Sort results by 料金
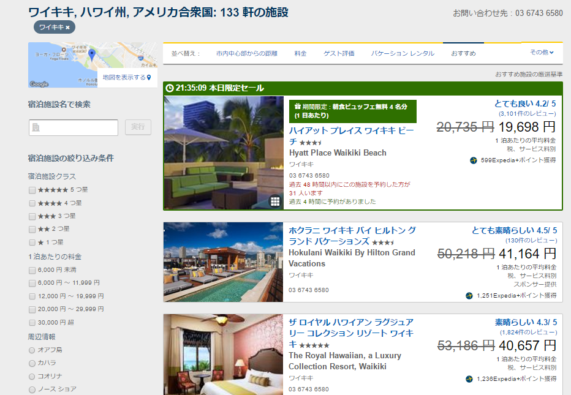 click(x=300, y=53)
